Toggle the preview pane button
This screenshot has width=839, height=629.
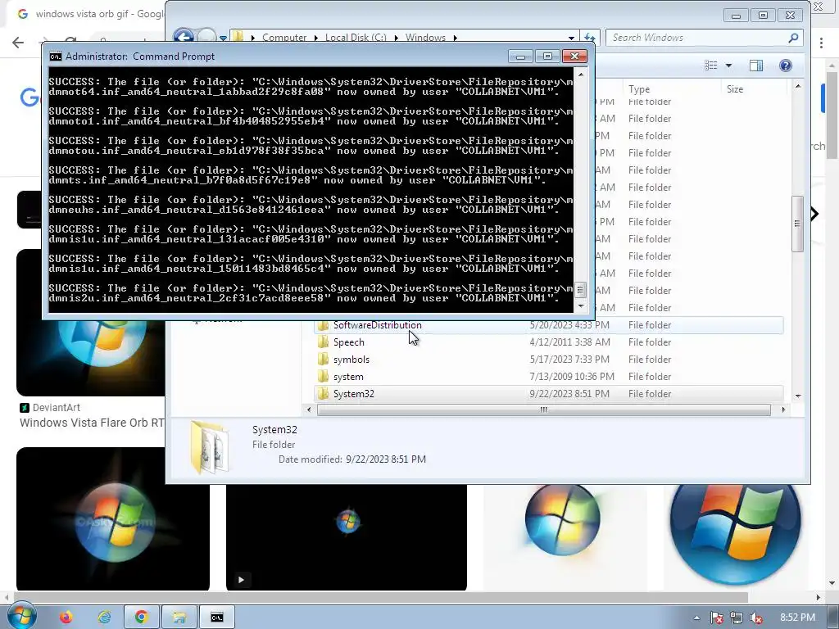point(756,66)
